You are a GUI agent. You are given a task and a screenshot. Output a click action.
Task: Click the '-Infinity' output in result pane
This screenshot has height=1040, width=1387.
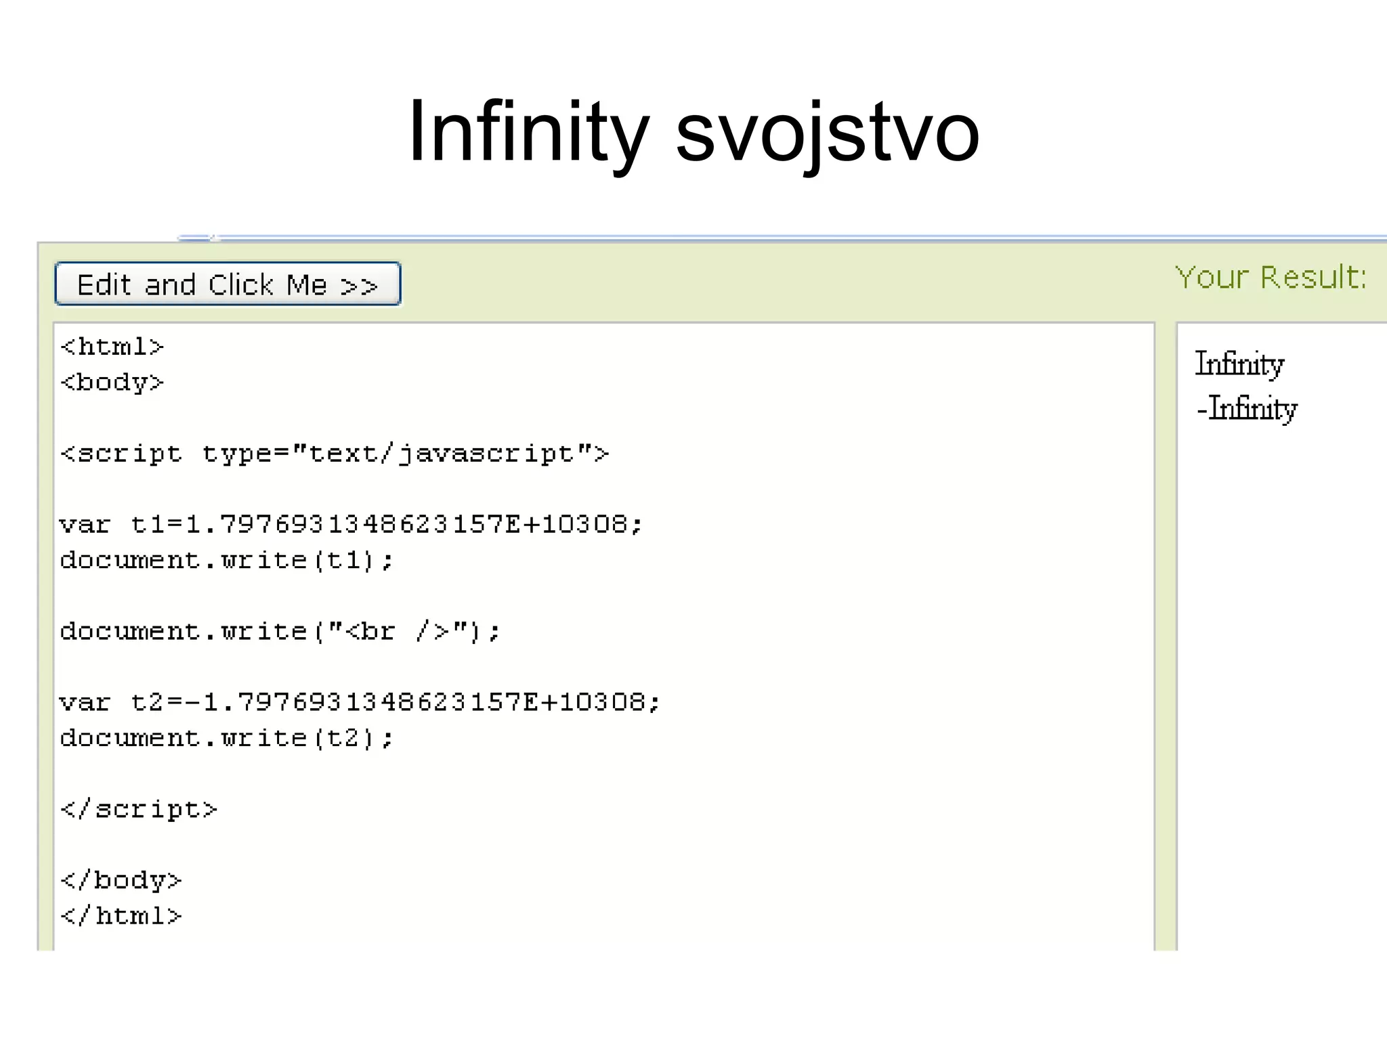[1246, 408]
